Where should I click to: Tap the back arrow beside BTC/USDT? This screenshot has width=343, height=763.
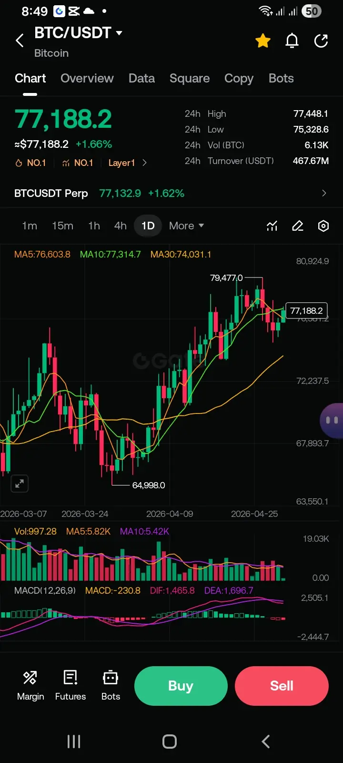(20, 41)
